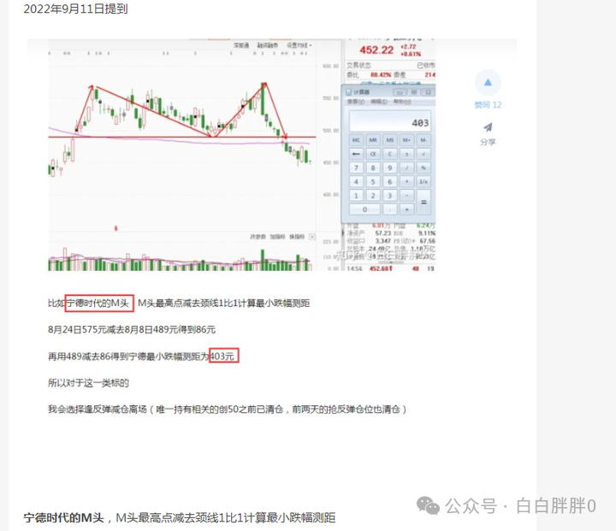Click the calculator divide key
Image resolution: width=616 pixels, height=531 pixels.
click(x=406, y=168)
